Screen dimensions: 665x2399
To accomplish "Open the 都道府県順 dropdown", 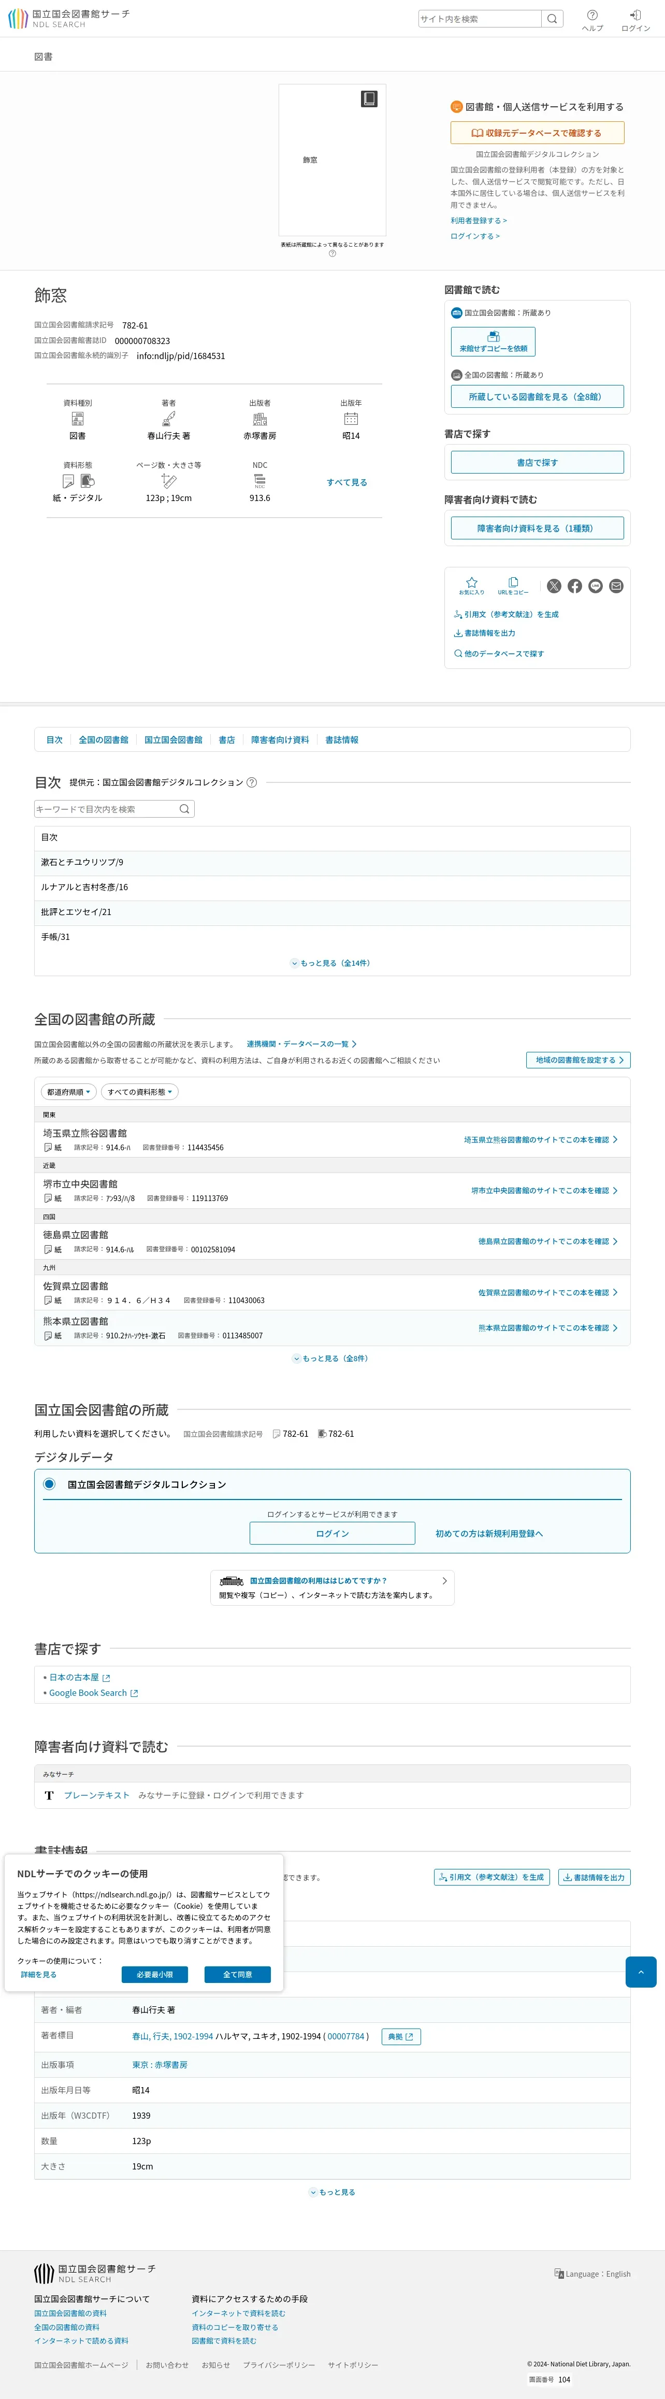I will 70,1092.
